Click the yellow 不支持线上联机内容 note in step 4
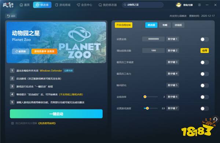 point(71,94)
